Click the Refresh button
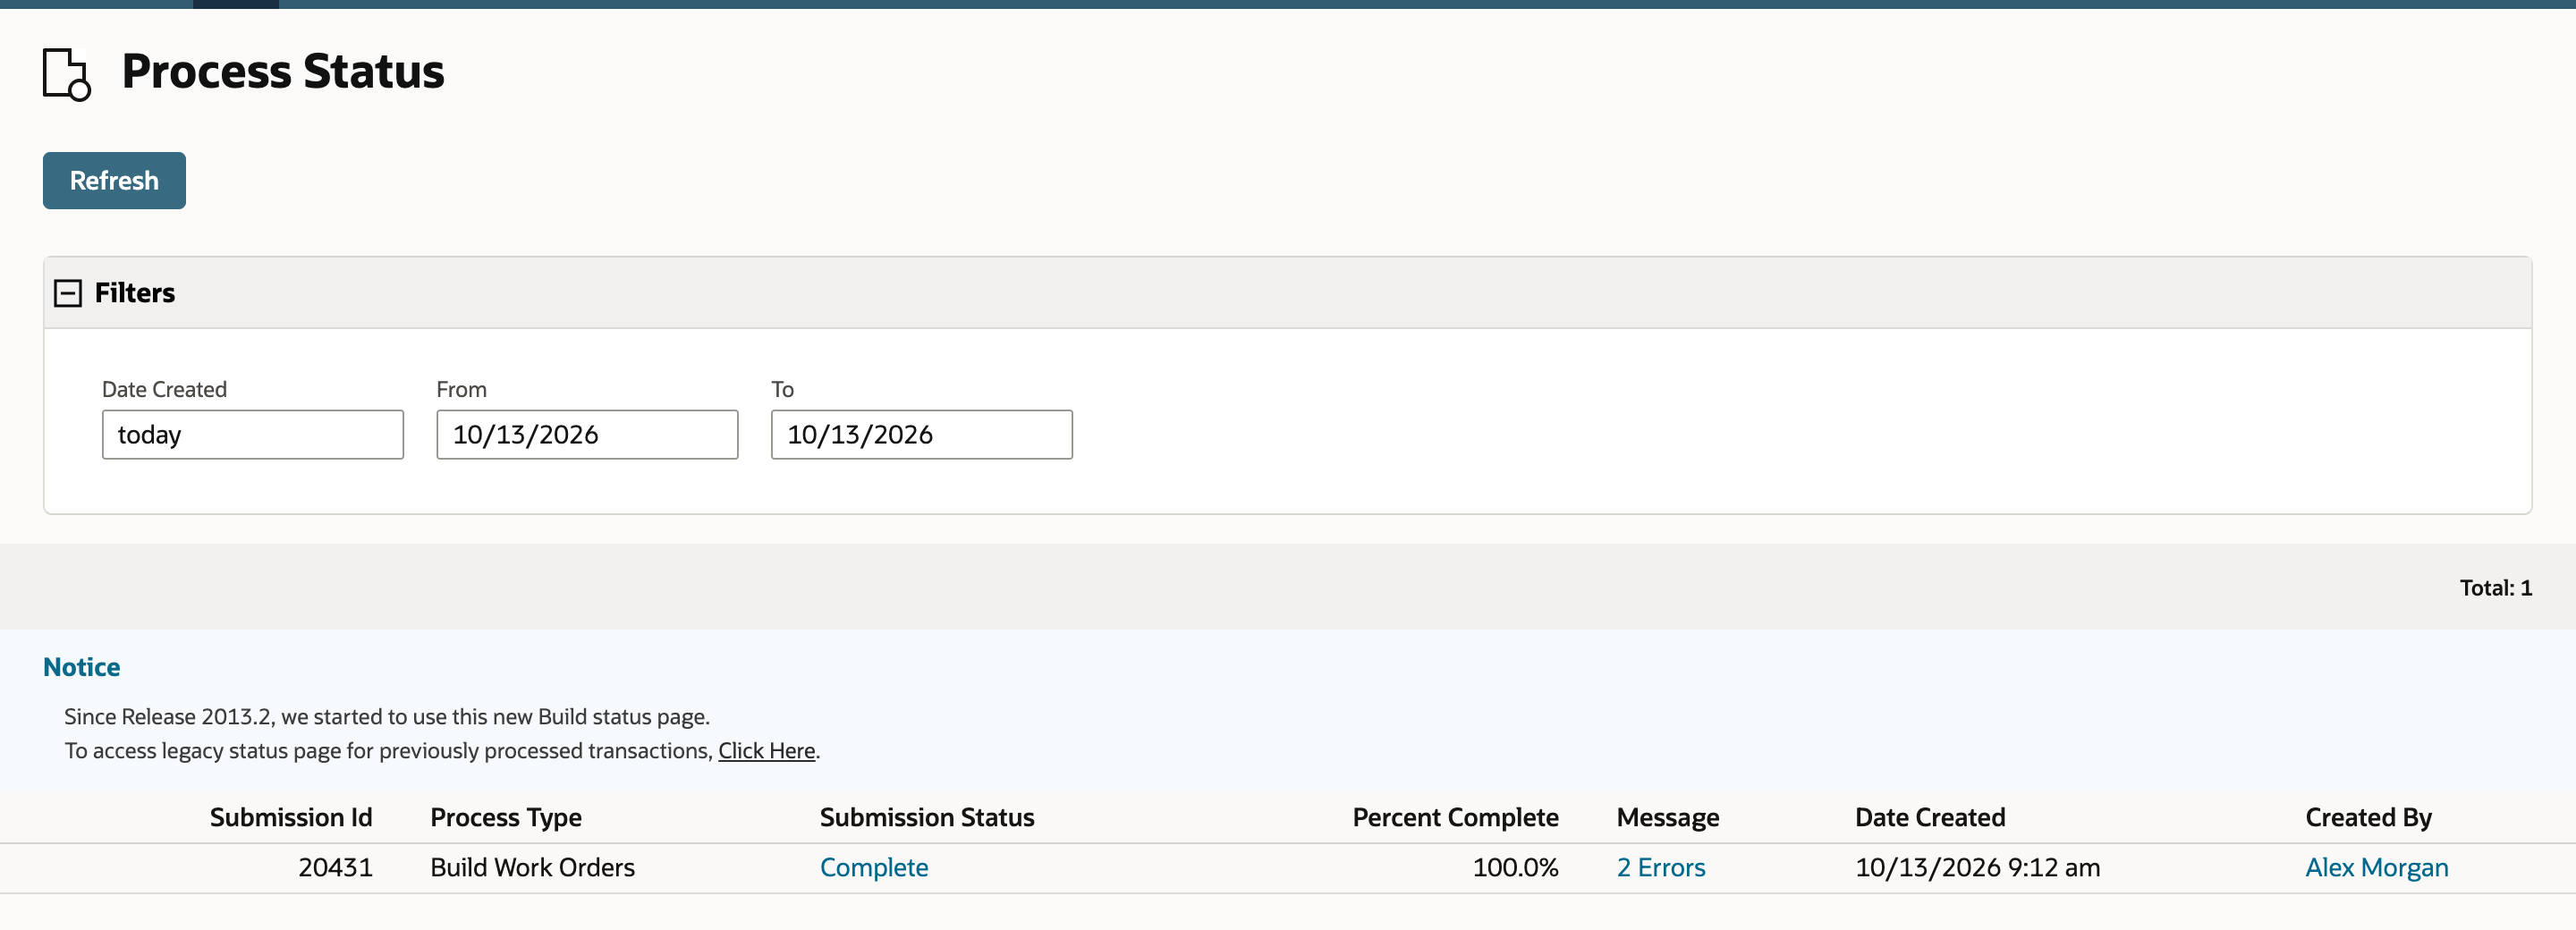 pos(114,181)
